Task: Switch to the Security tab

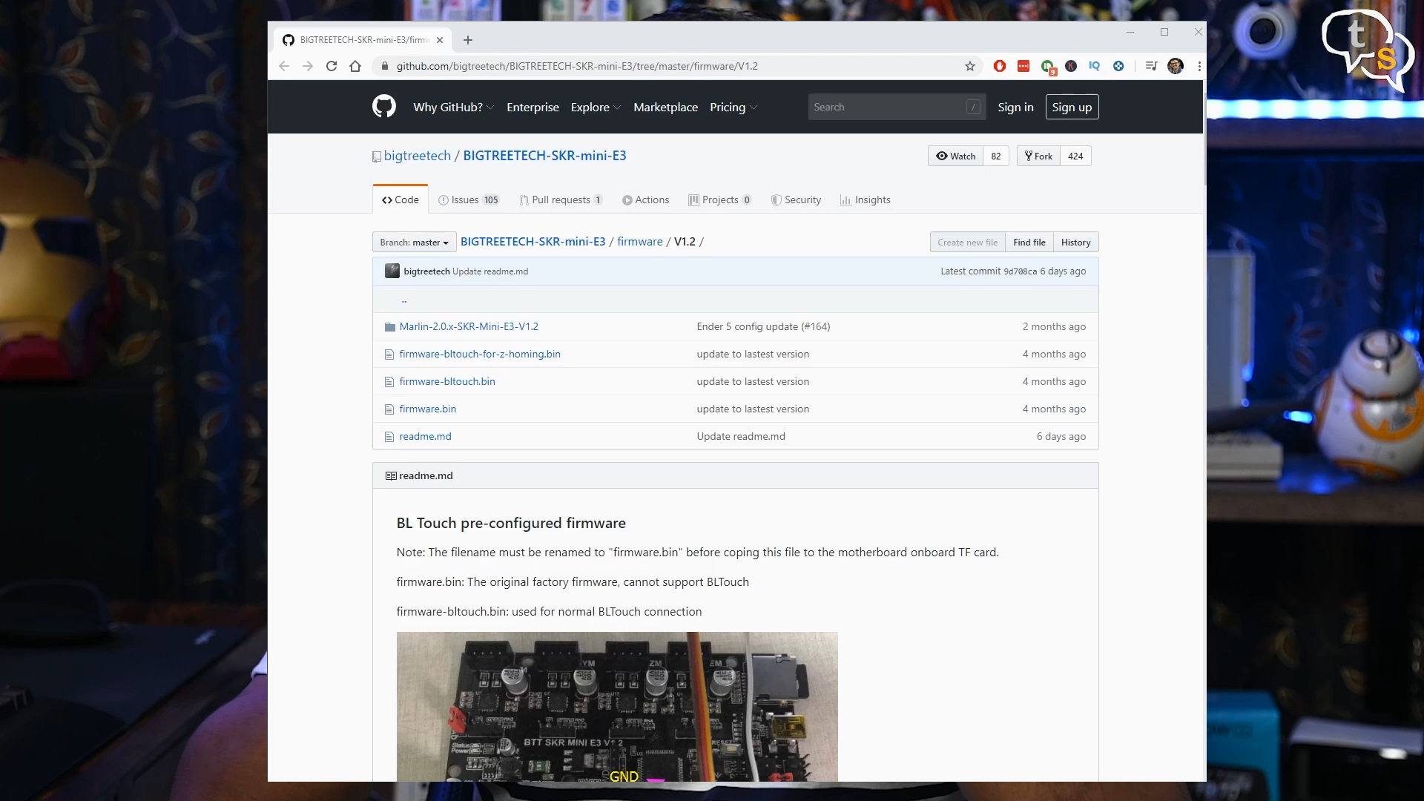Action: (x=796, y=200)
